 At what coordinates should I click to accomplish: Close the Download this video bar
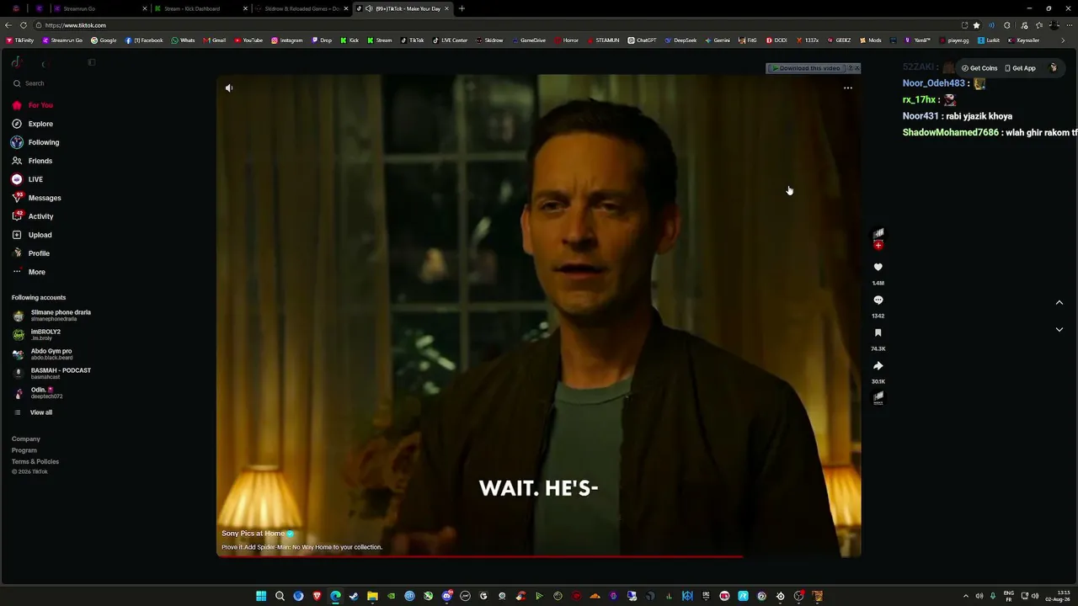(857, 68)
